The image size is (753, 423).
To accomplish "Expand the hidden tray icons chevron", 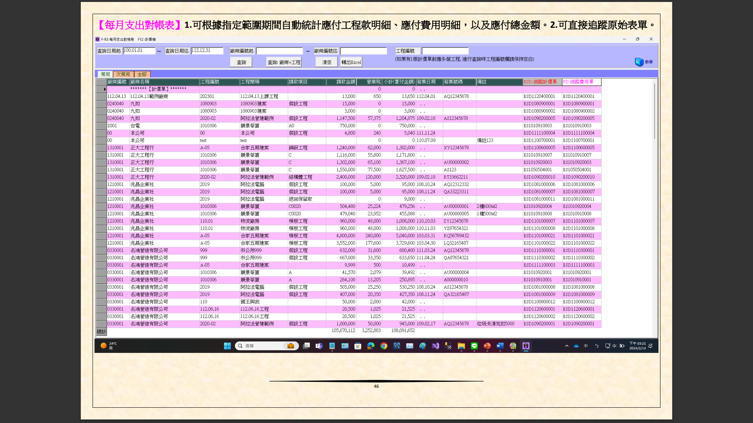I will [567, 346].
